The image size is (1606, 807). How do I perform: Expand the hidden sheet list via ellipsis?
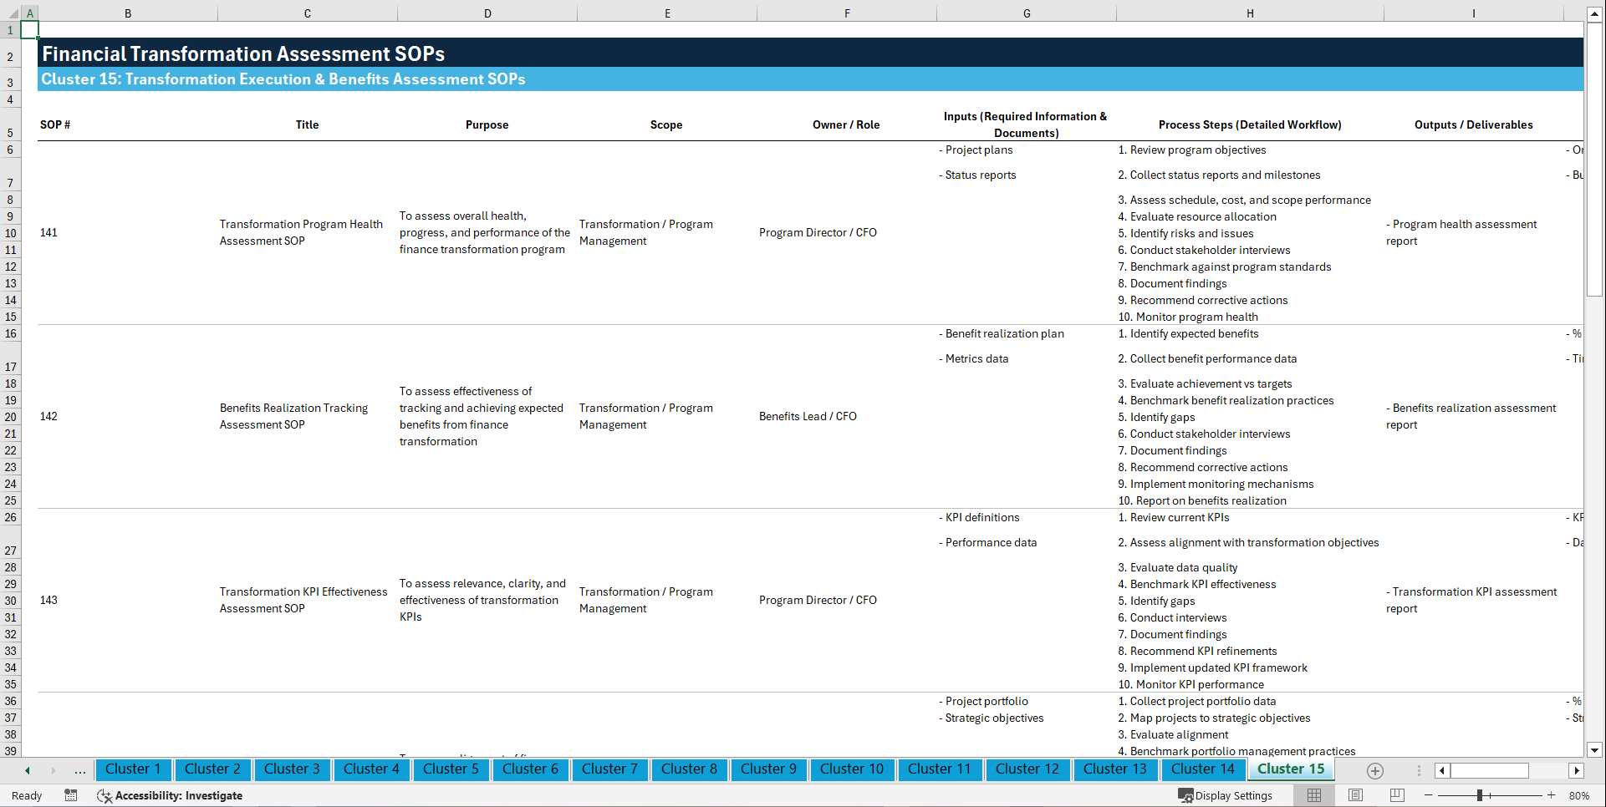tap(79, 770)
